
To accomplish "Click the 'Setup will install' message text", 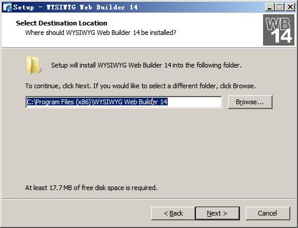I will point(146,65).
